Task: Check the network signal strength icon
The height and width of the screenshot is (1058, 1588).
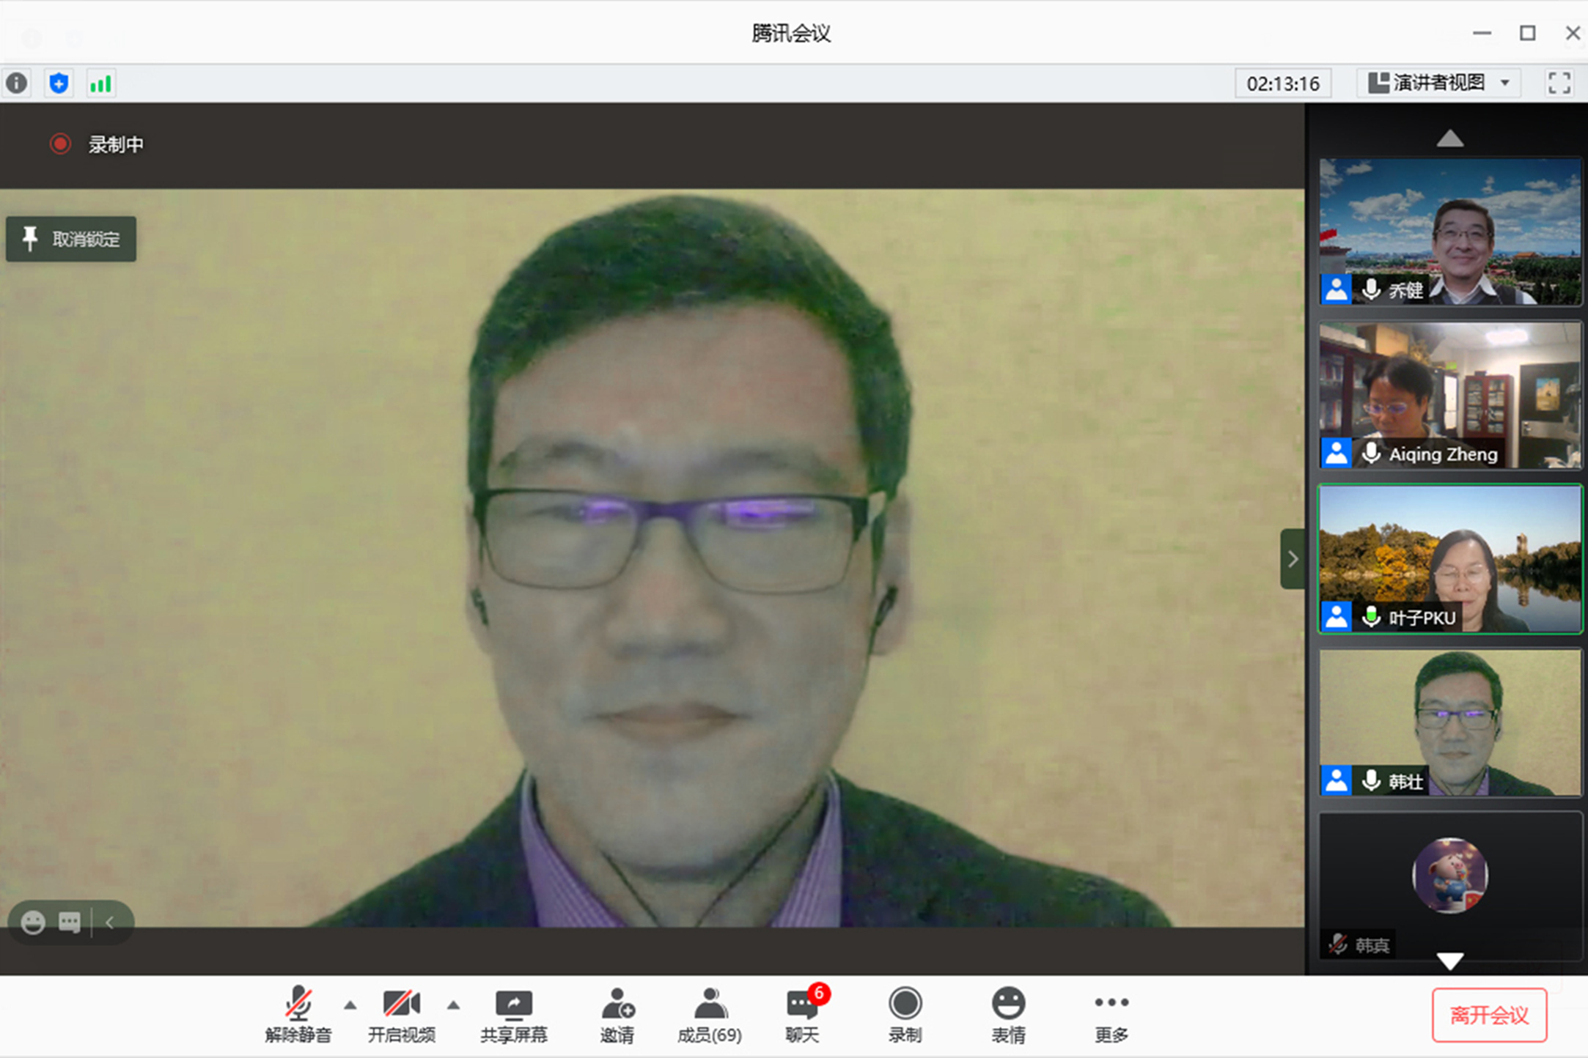Action: 100,84
